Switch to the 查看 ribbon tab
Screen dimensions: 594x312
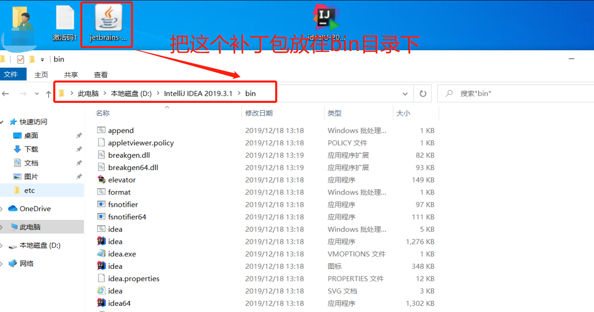101,75
